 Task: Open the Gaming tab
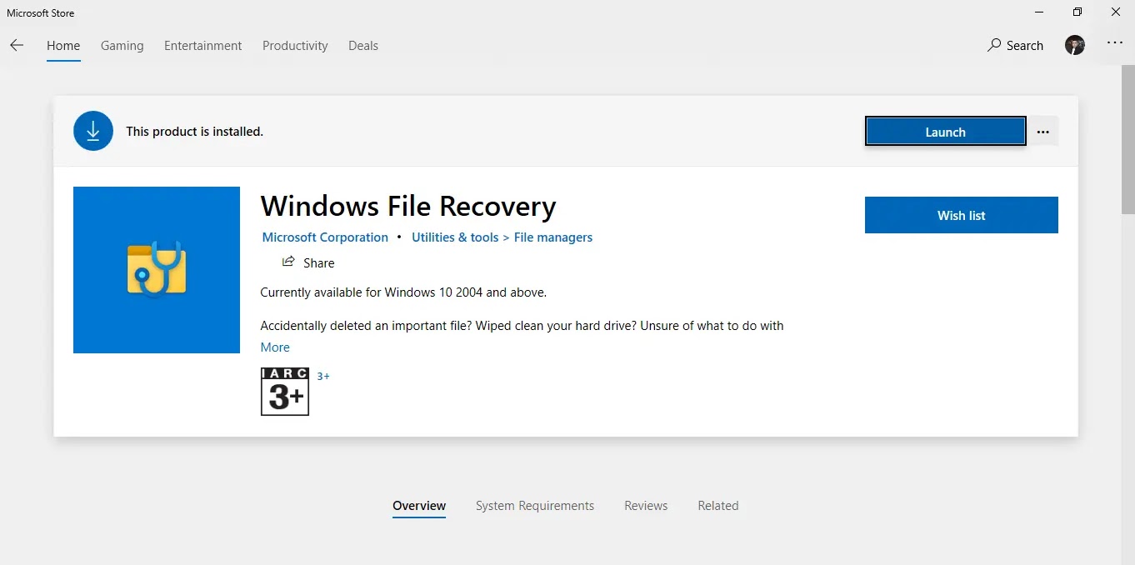click(122, 46)
